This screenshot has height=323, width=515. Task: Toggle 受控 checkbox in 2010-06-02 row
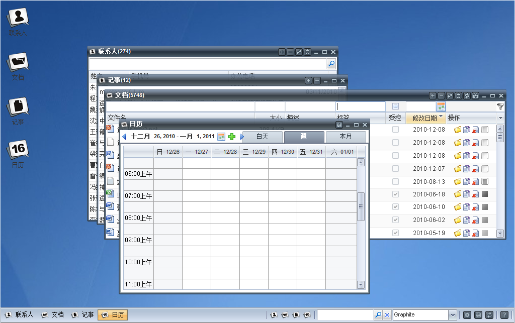coord(395,220)
